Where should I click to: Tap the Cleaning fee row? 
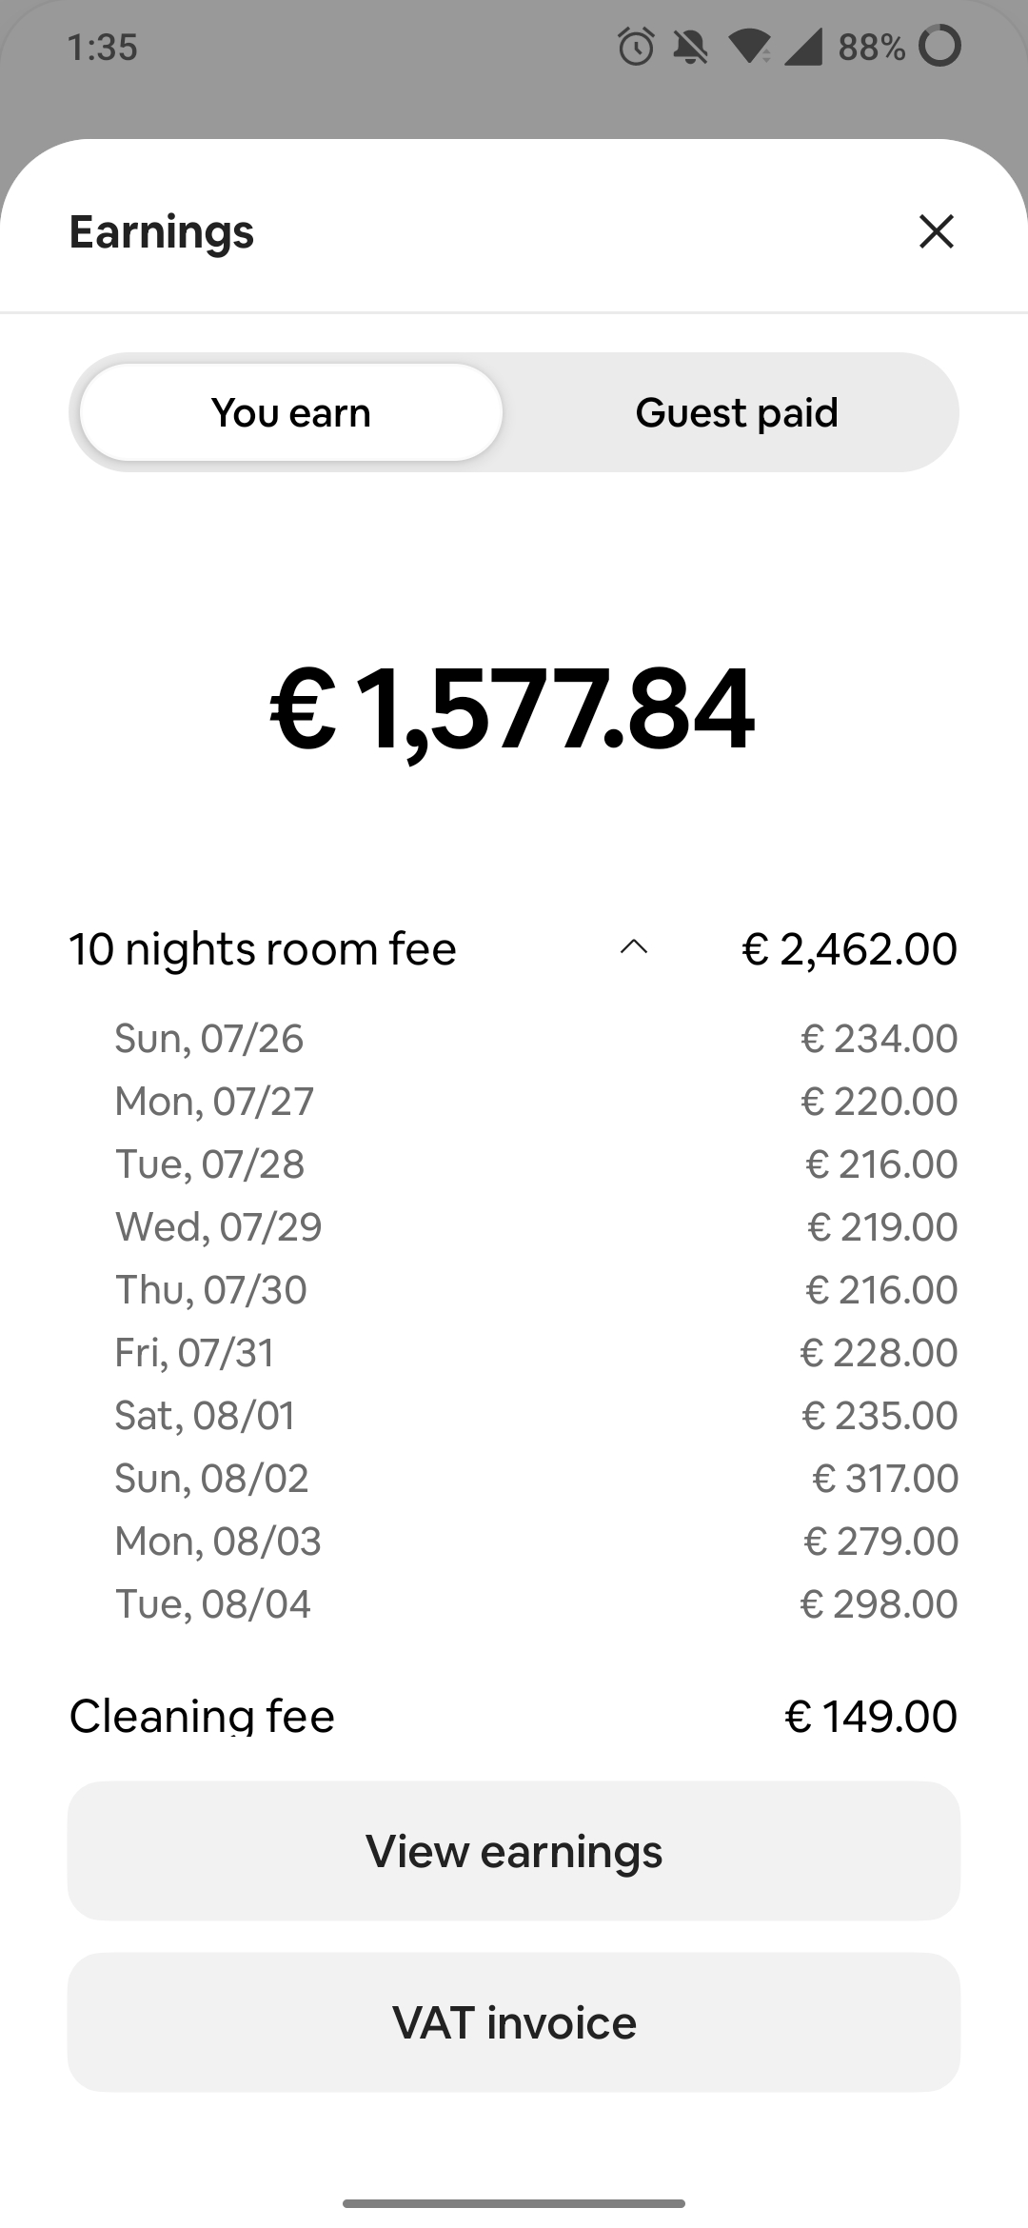click(x=514, y=1716)
